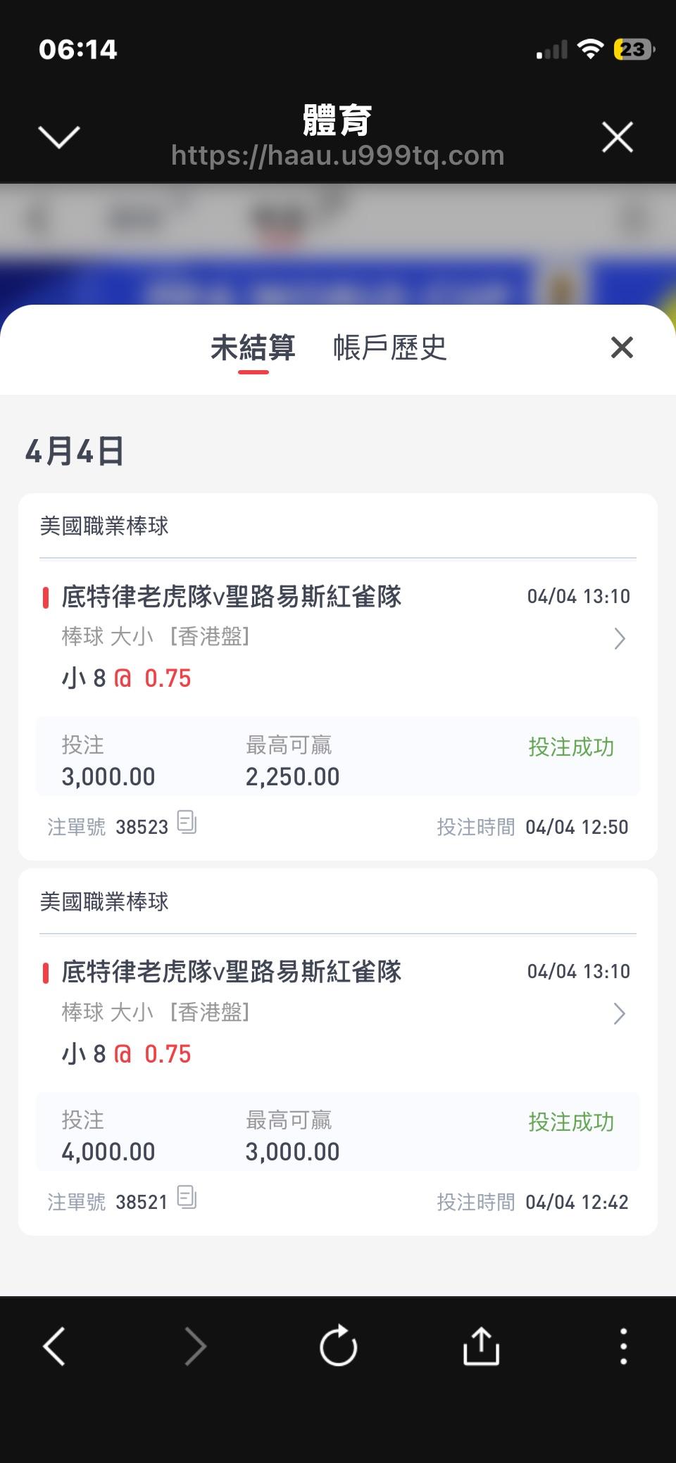This screenshot has height=1463, width=676.
Task: Tap 投注成功 status on the 3,000.00 bet
Action: pos(571,747)
